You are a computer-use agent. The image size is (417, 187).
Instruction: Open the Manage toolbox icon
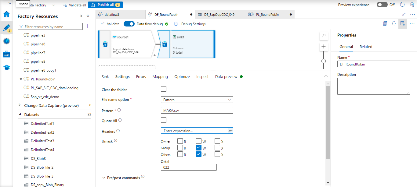pos(6,54)
